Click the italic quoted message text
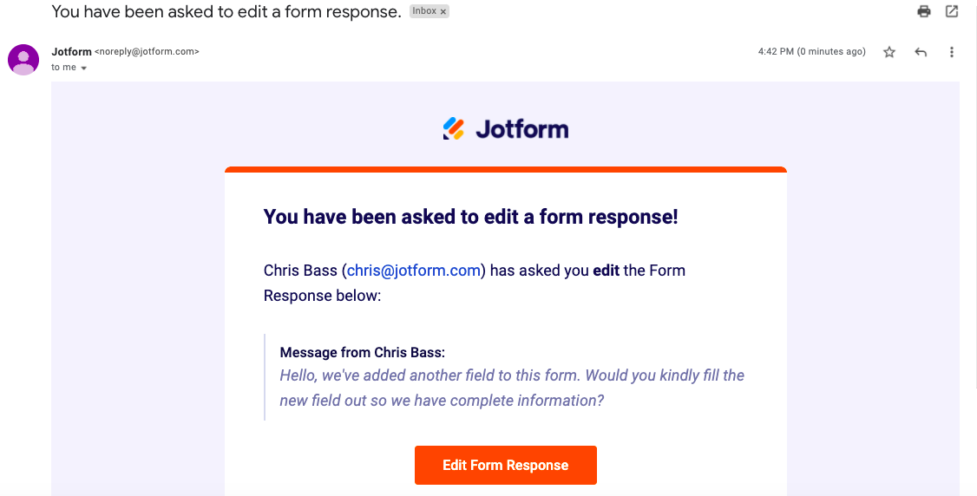977x496 pixels. (512, 388)
